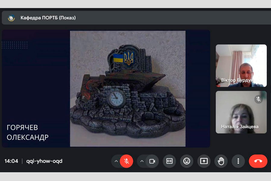Click the Кафедра ПОРТБ (Показ) title
271x181 pixels.
[x=48, y=18]
